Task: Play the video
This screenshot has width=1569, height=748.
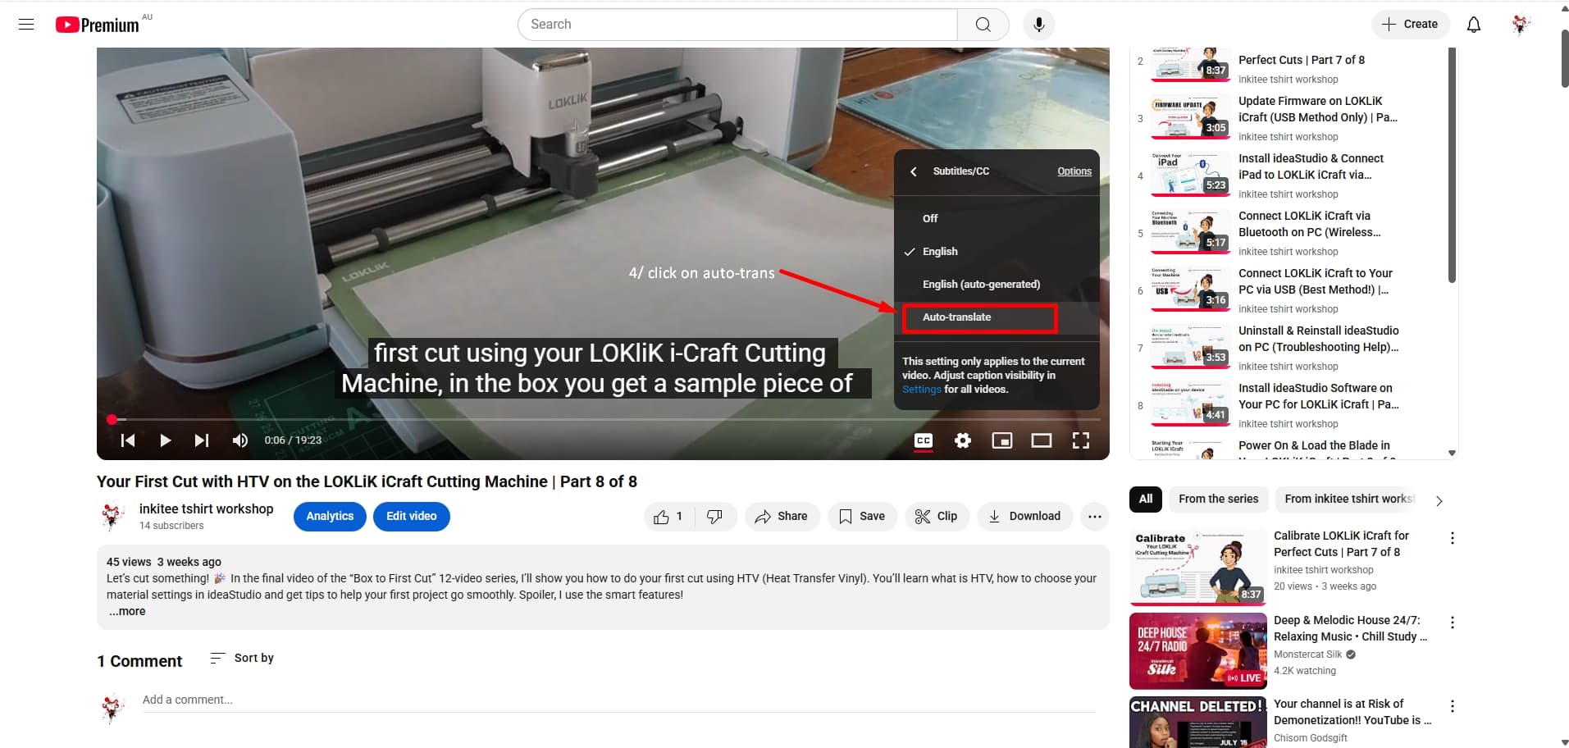Action: pos(165,440)
